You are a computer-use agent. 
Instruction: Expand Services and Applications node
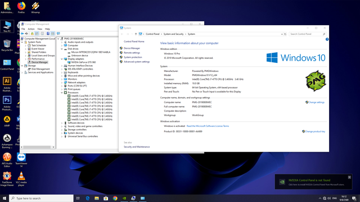22,72
